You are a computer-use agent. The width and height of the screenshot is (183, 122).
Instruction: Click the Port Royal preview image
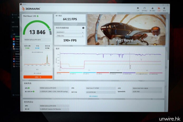click(x=126, y=30)
